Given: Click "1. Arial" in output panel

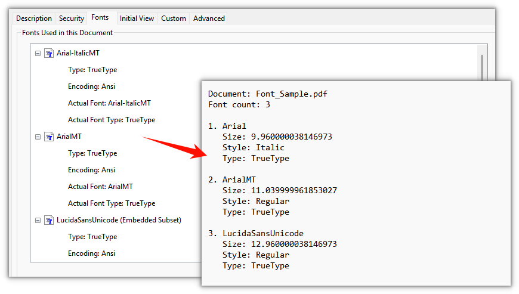Looking at the screenshot, I should (x=227, y=126).
